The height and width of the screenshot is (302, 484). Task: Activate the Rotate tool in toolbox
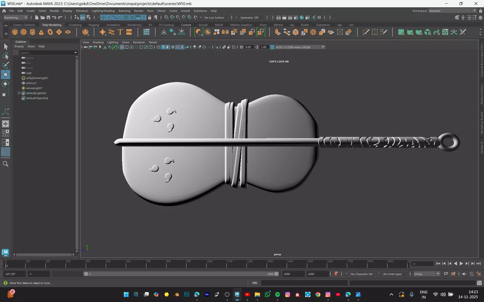click(x=6, y=84)
